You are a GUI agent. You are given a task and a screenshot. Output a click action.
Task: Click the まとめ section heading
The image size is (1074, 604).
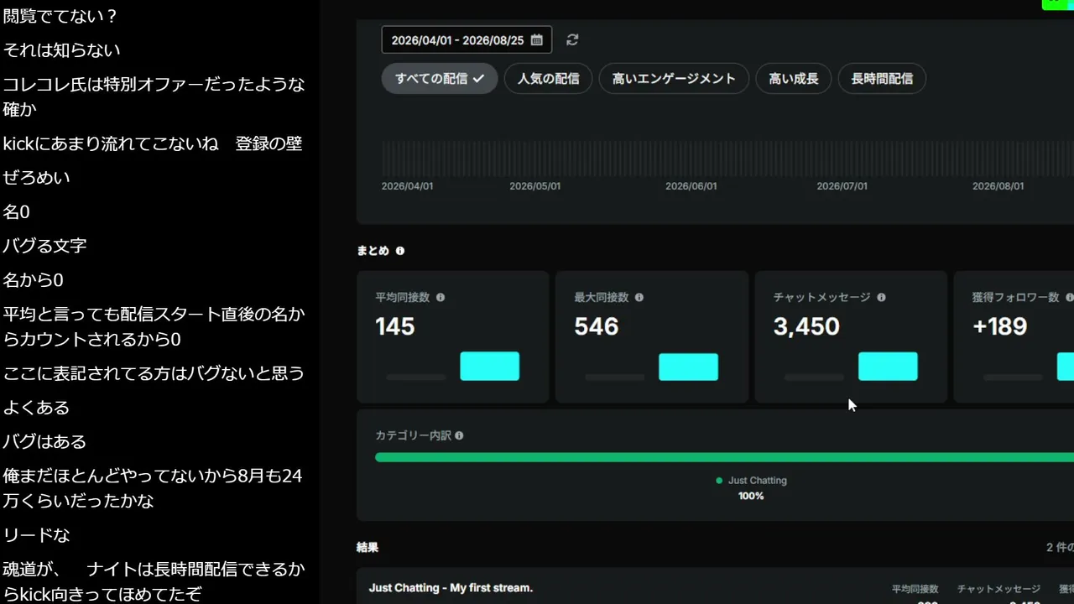[x=373, y=251]
